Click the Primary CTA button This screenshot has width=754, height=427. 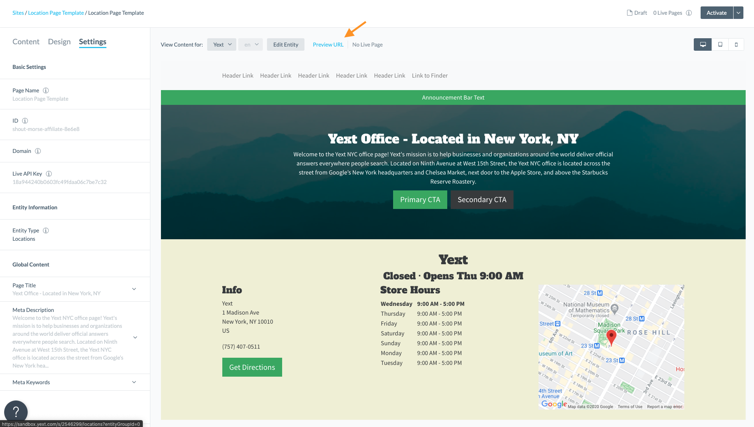(420, 199)
